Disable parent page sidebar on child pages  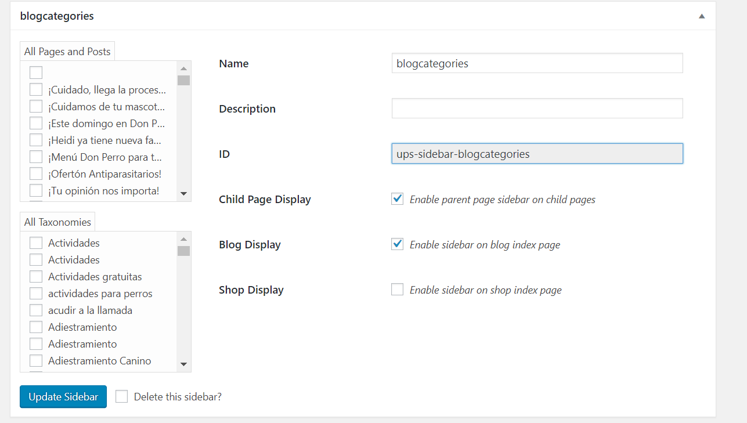398,199
